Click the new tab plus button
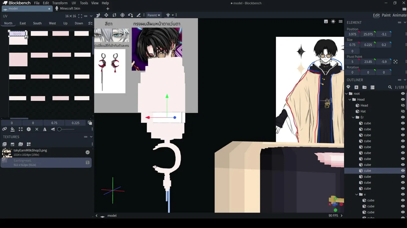Screen dimensions: 407x228 pyautogui.click(x=107, y=9)
